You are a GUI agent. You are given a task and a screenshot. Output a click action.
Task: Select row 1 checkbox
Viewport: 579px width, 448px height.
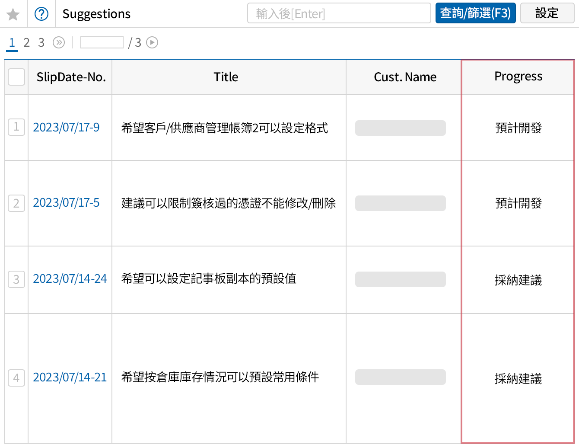[16, 127]
